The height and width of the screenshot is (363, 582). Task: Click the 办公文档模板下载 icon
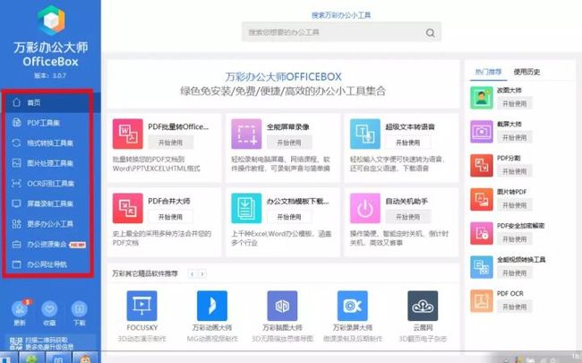(x=246, y=208)
